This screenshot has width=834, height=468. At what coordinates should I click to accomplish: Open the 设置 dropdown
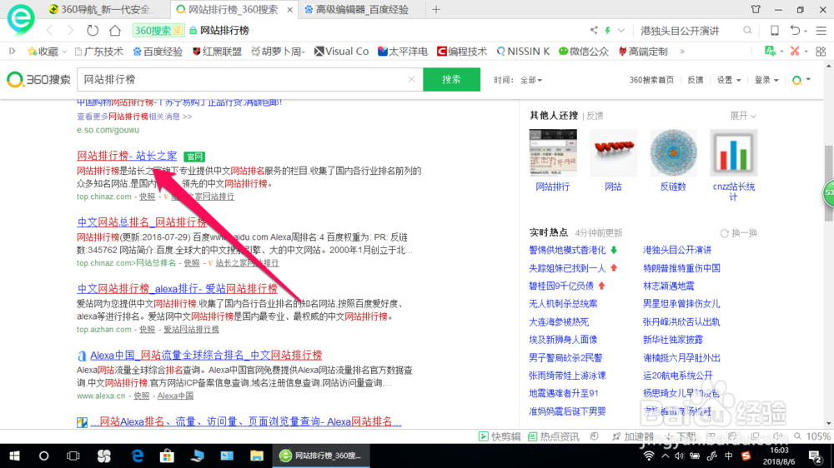pos(729,80)
